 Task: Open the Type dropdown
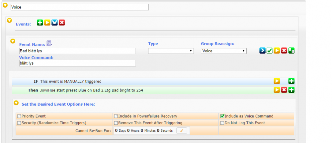click(171, 51)
